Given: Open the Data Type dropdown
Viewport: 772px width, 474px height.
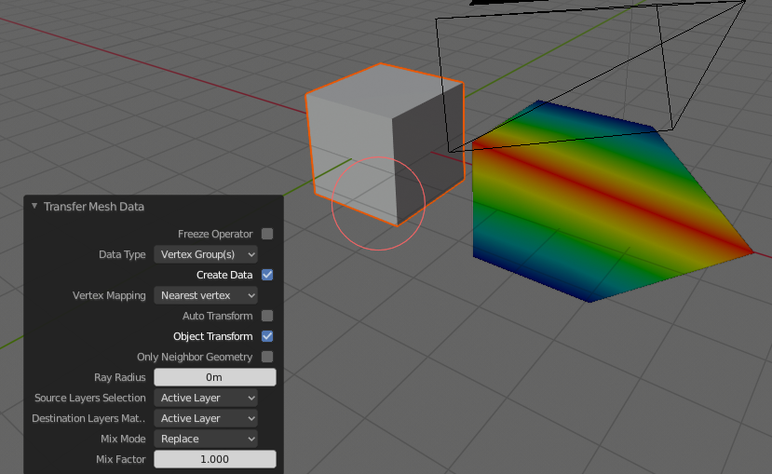Looking at the screenshot, I should coord(206,254).
